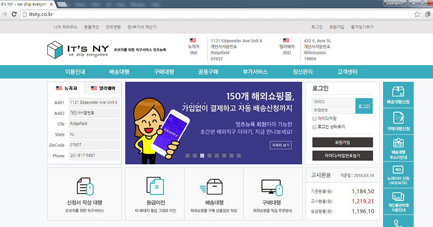Open the 공동구매 navigation menu

tap(208, 72)
